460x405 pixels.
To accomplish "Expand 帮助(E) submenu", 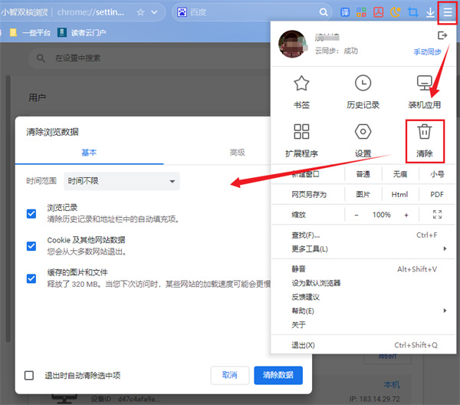I will (363, 311).
